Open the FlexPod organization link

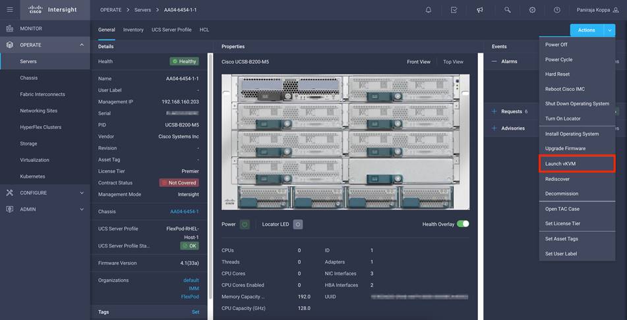click(x=190, y=297)
